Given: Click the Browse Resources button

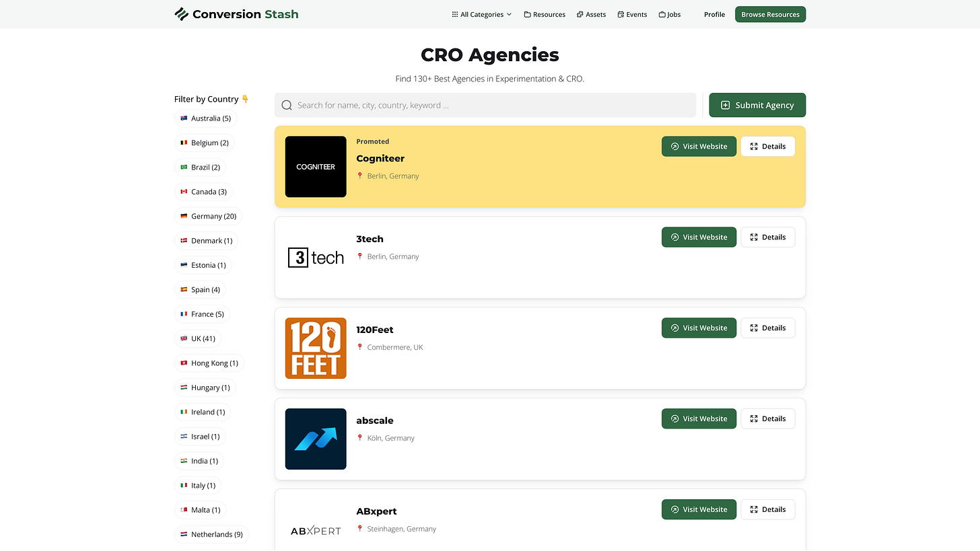Looking at the screenshot, I should click(770, 13).
